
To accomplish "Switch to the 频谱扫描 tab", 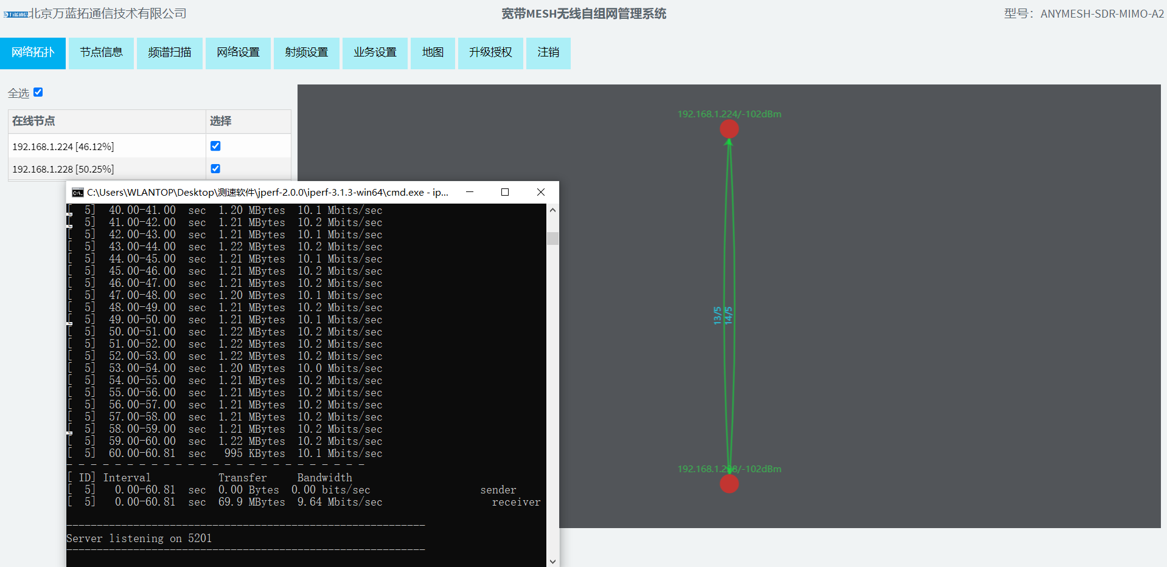I will [169, 53].
